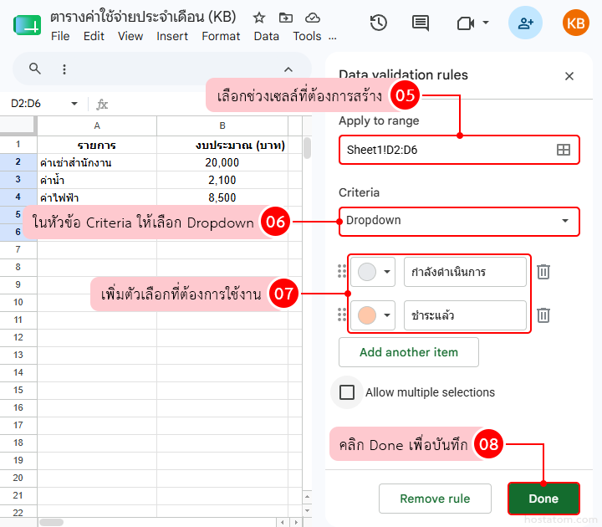Delete the ชำระแล้ว item
This screenshot has width=602, height=527.
[543, 315]
